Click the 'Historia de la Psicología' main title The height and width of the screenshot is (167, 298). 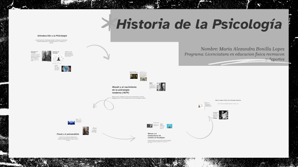tap(199, 24)
